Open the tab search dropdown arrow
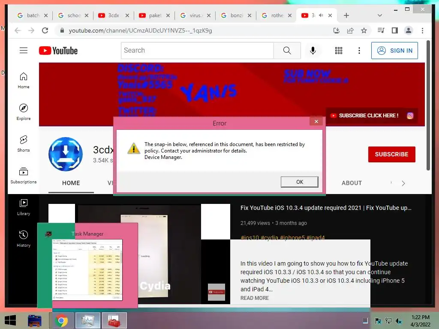This screenshot has height=329, width=439. (380, 15)
